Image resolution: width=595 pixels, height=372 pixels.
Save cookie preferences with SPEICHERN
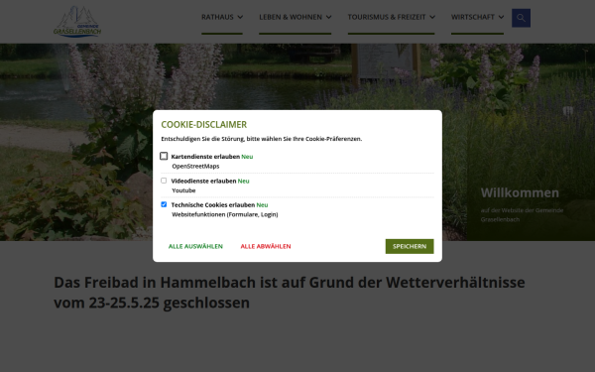[x=410, y=246]
